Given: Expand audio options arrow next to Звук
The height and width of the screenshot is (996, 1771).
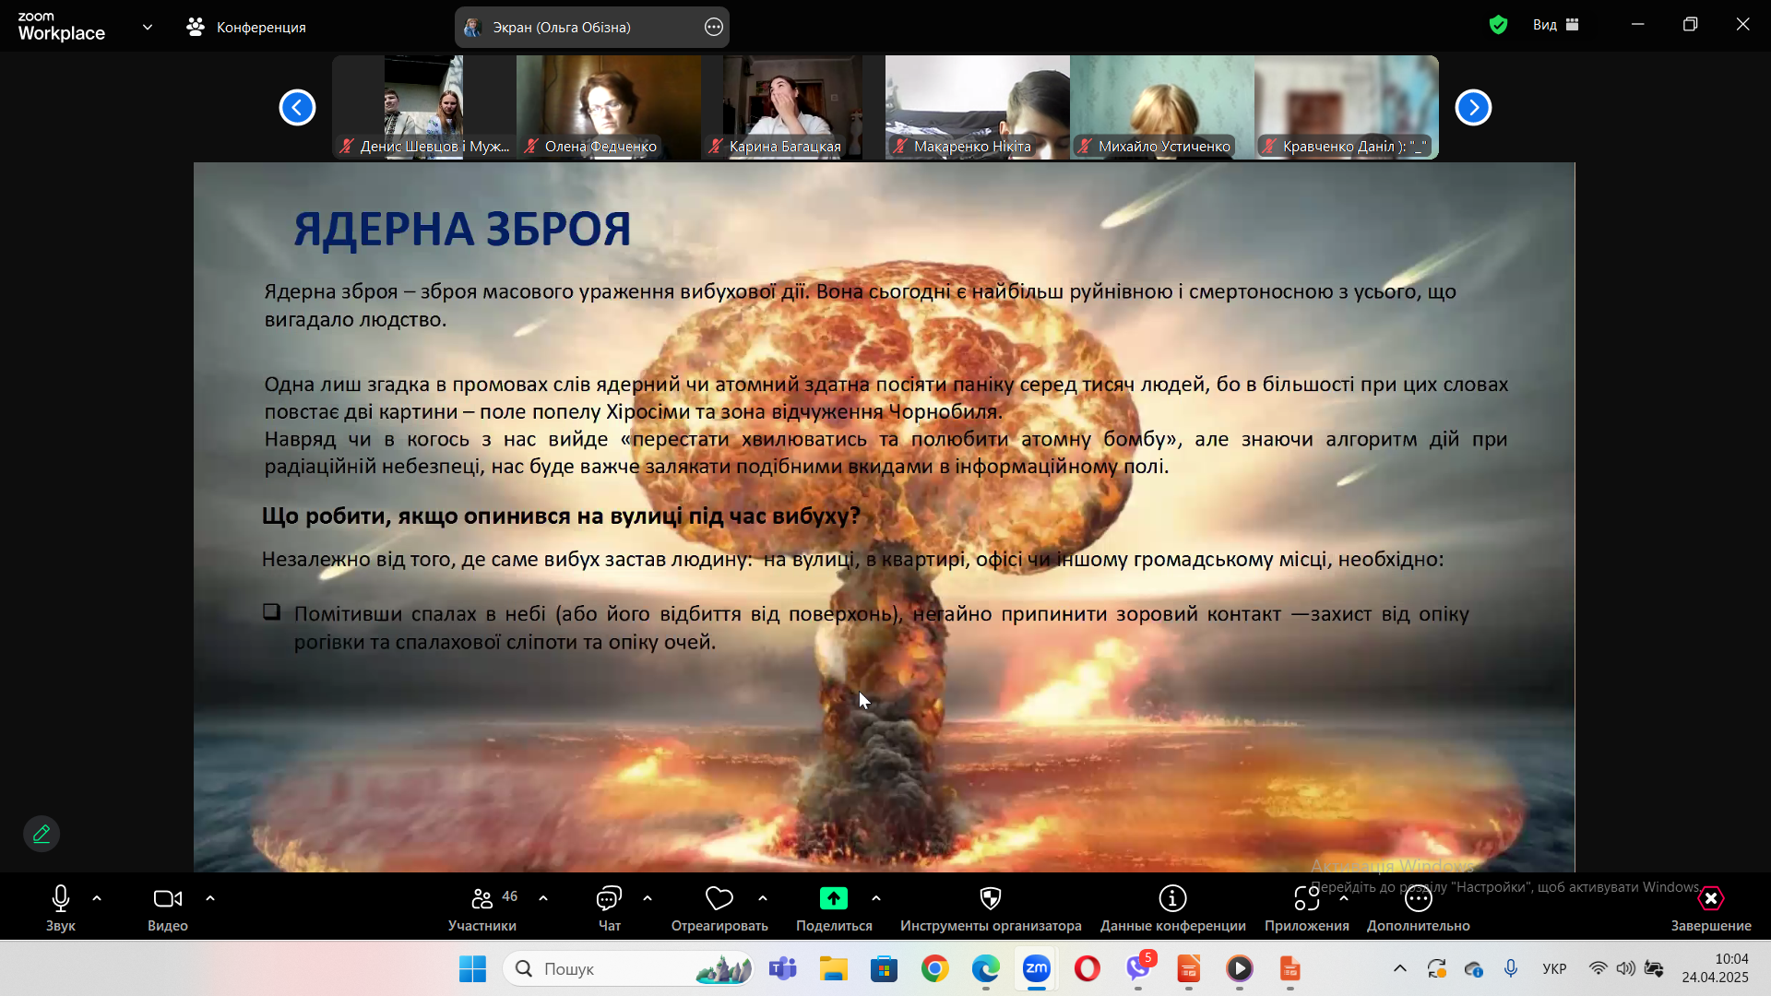Looking at the screenshot, I should point(97,898).
